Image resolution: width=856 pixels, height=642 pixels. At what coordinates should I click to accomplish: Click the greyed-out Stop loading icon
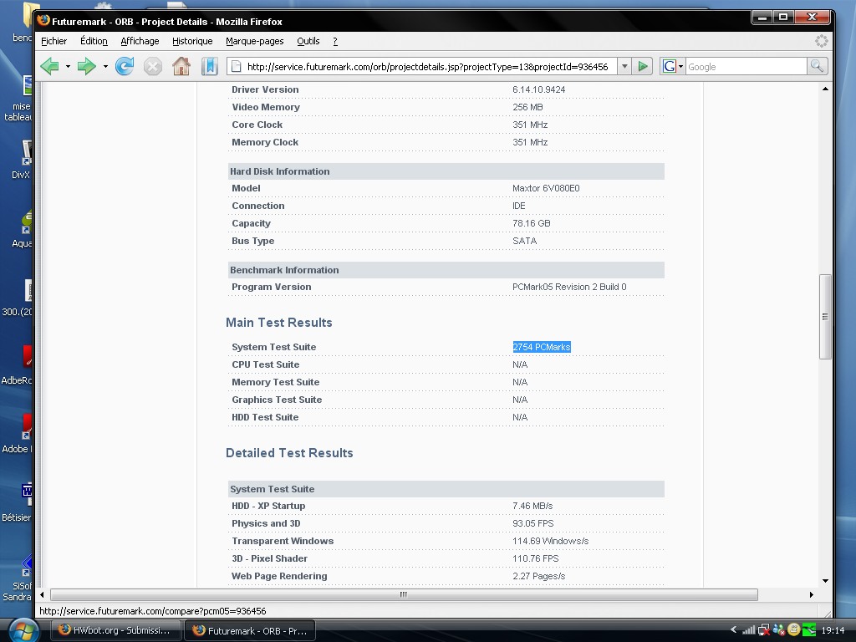pyautogui.click(x=153, y=67)
